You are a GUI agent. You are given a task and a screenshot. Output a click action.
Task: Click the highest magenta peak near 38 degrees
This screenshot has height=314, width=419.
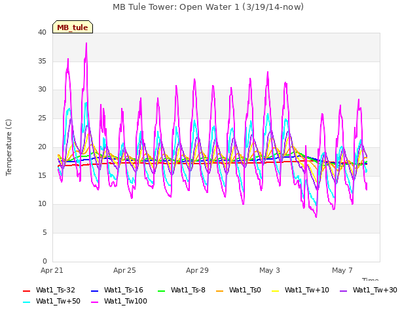[x=86, y=43]
